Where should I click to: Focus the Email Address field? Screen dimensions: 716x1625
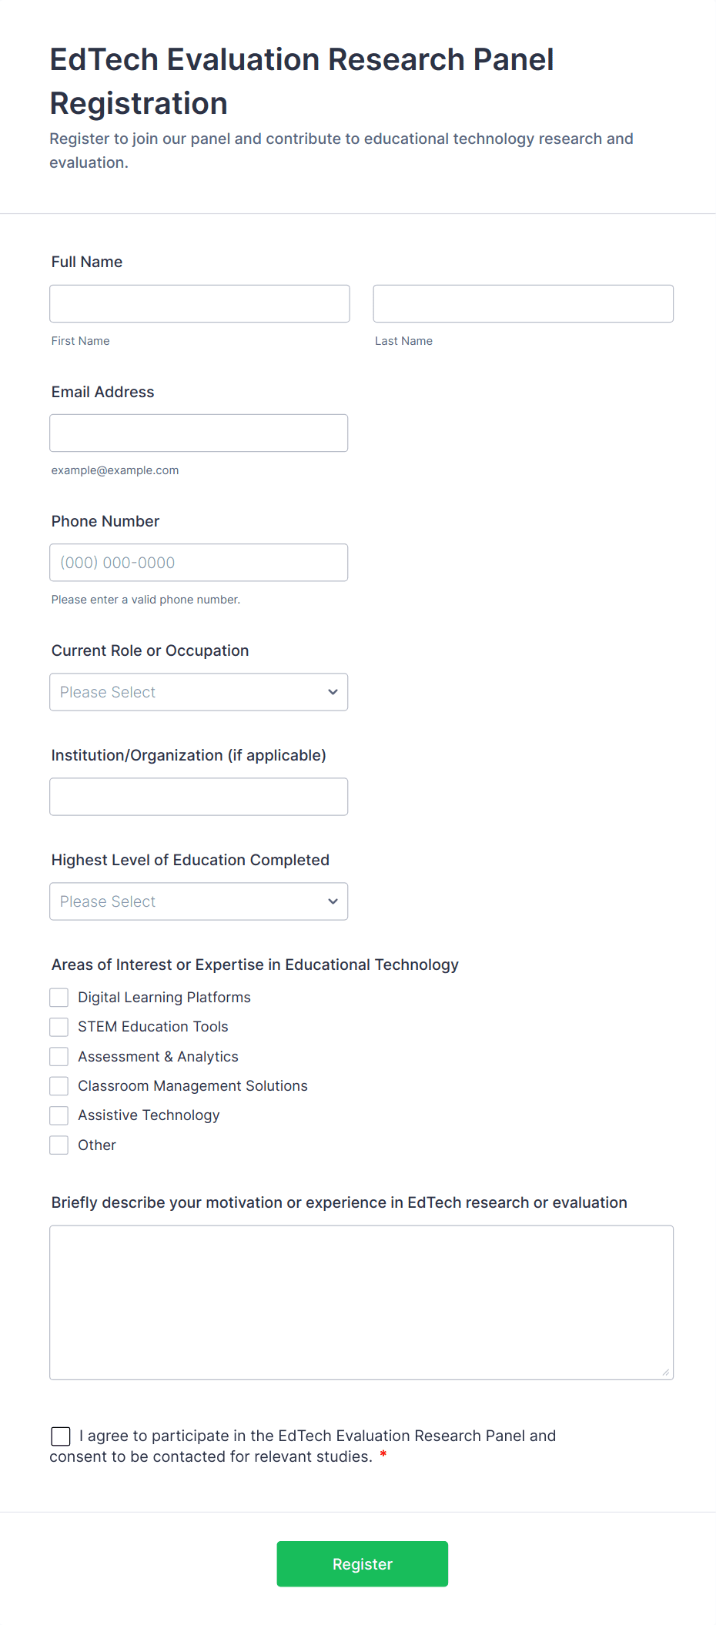pyautogui.click(x=199, y=433)
